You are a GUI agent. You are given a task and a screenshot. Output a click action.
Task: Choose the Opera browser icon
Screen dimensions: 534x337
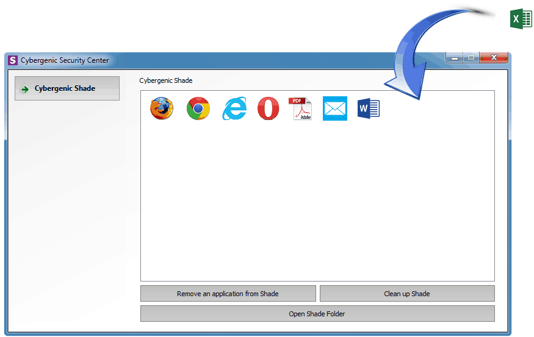(x=268, y=108)
